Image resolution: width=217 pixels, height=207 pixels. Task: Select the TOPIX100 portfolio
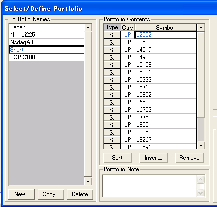click(47, 57)
